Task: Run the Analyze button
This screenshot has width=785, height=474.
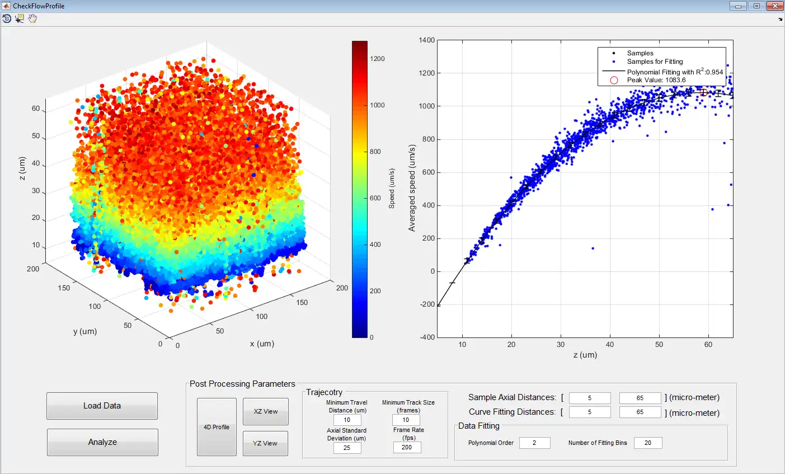Action: click(x=102, y=442)
